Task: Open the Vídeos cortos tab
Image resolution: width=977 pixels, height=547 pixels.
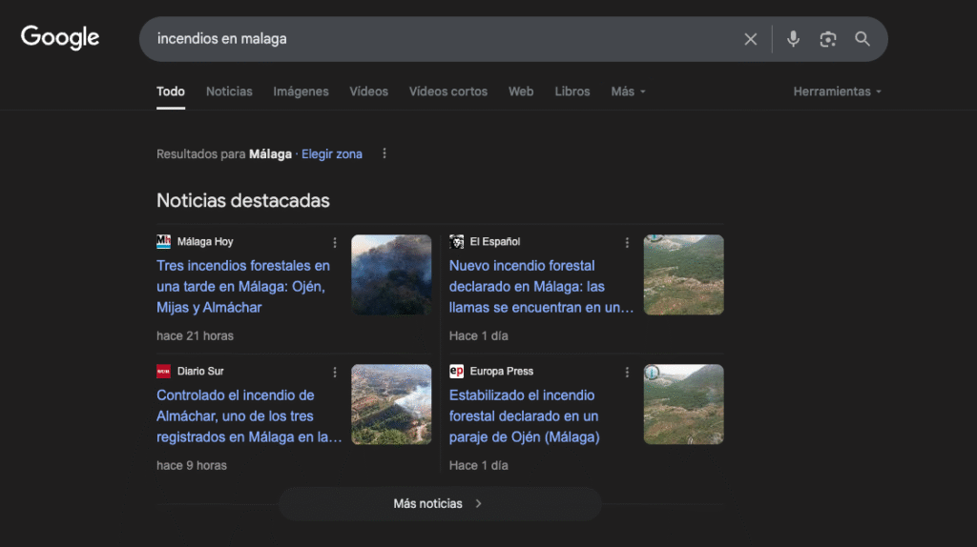Action: [x=448, y=91]
